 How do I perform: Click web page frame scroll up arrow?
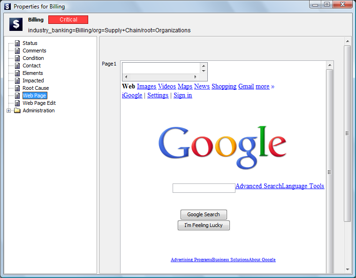pos(330,65)
